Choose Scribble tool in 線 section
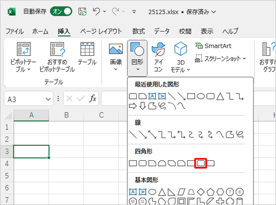 [x=240, y=135]
